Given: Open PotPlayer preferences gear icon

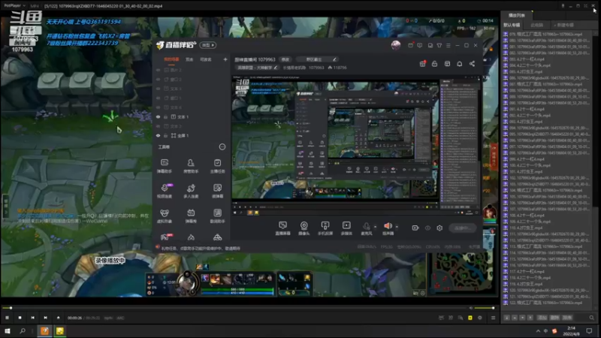Looking at the screenshot, I should [480, 318].
